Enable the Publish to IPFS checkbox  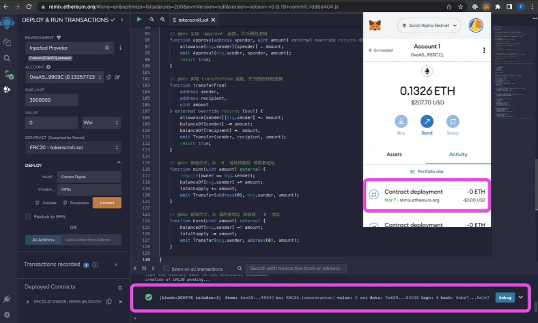click(28, 216)
